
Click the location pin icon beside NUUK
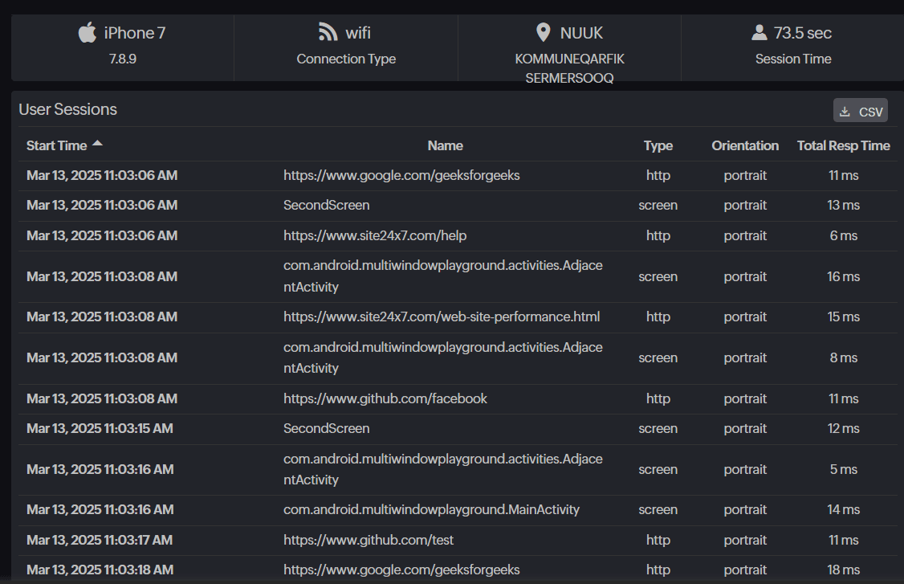tap(543, 32)
